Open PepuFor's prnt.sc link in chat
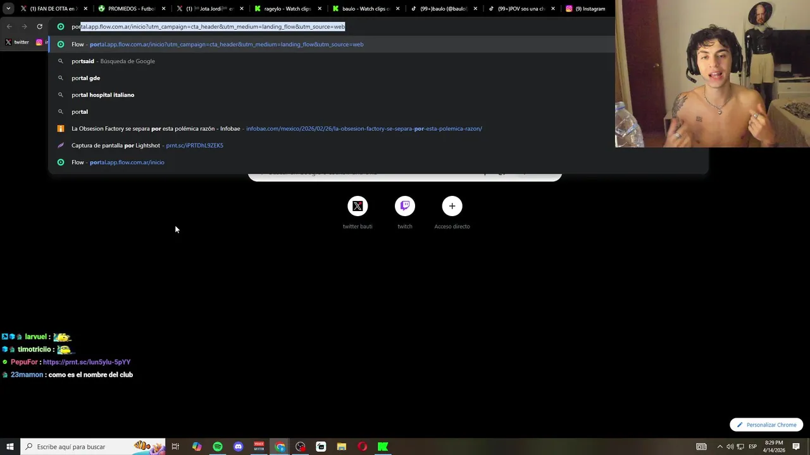This screenshot has width=810, height=455. pyautogui.click(x=87, y=362)
